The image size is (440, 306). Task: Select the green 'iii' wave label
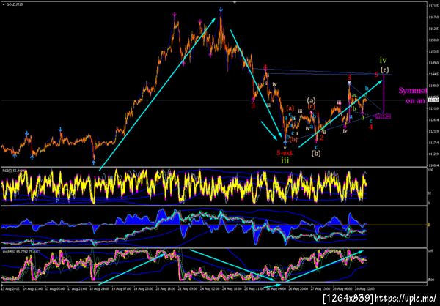point(285,160)
